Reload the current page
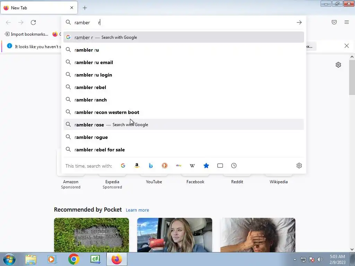 pyautogui.click(x=33, y=23)
